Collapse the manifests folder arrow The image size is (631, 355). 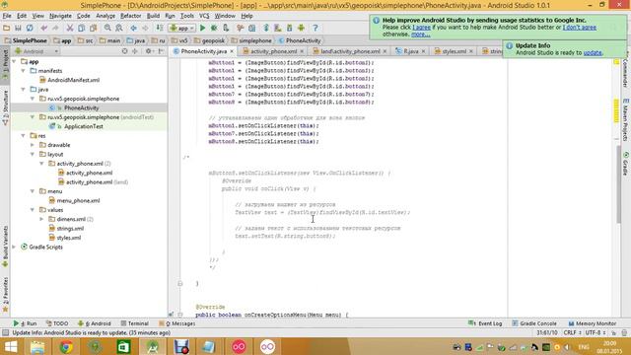tap(24, 71)
